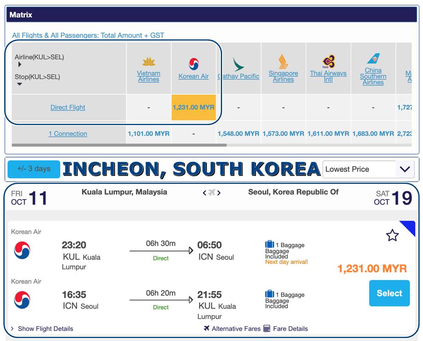Filter by Direct Flight row link
The width and height of the screenshot is (423, 341).
click(68, 107)
